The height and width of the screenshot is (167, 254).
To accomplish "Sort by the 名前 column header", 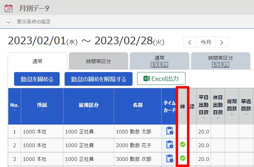I will 138,106.
